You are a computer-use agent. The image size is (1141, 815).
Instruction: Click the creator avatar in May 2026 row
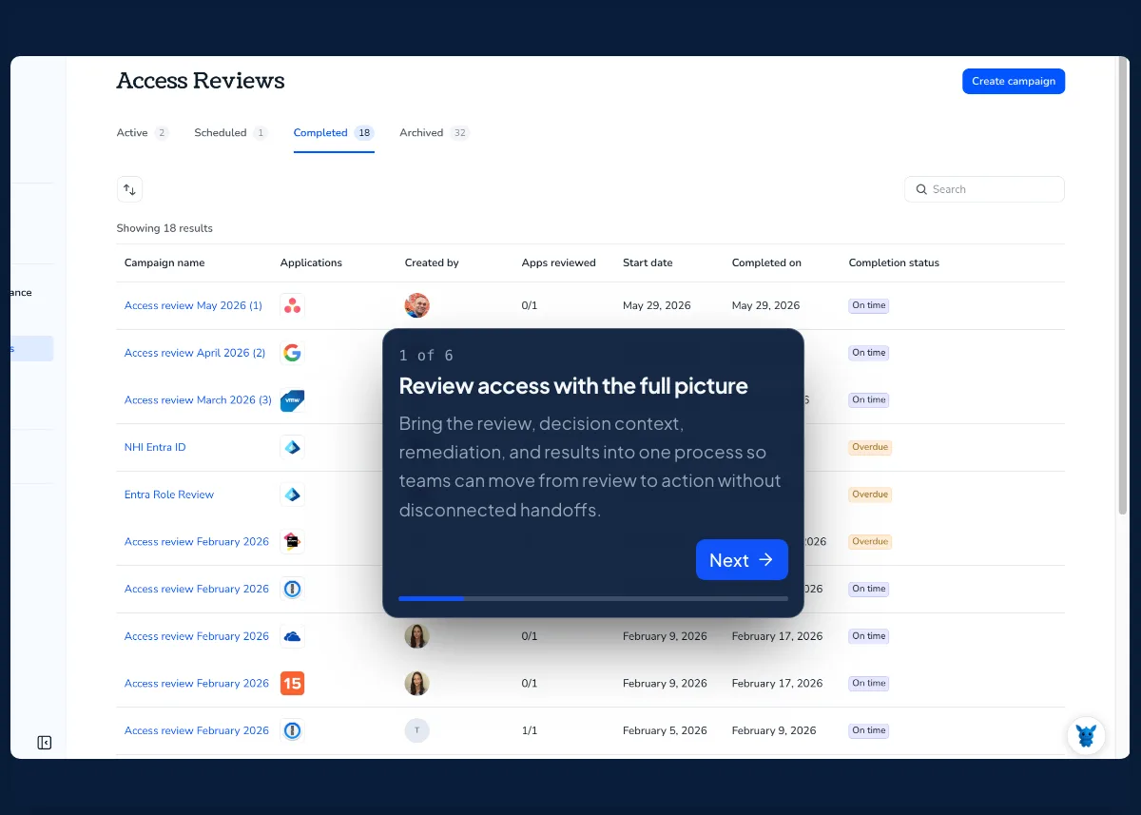(x=416, y=305)
